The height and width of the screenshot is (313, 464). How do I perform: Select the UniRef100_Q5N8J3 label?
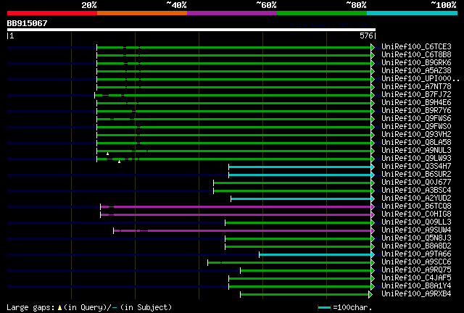point(416,238)
